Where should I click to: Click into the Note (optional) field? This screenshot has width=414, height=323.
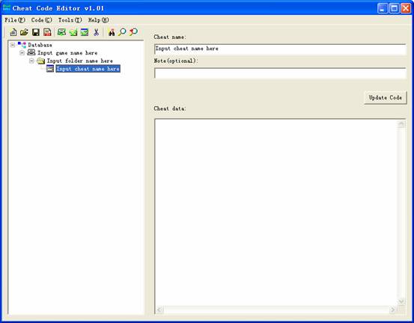pos(280,73)
